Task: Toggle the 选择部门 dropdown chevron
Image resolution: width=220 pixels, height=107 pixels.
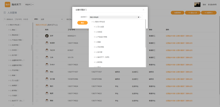Action: coord(141,17)
